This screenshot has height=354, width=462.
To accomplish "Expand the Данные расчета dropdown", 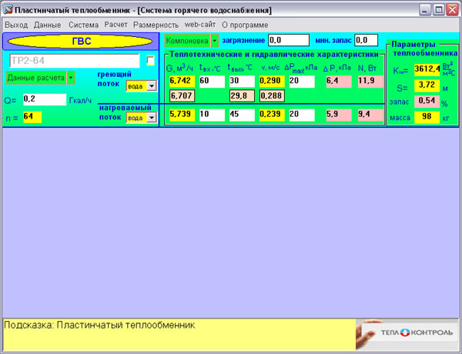I will tap(71, 78).
